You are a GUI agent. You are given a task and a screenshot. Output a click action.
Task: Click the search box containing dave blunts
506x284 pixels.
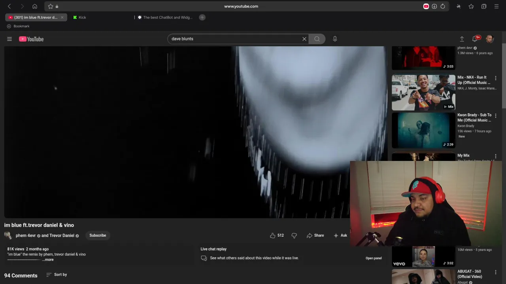pyautogui.click(x=235, y=39)
